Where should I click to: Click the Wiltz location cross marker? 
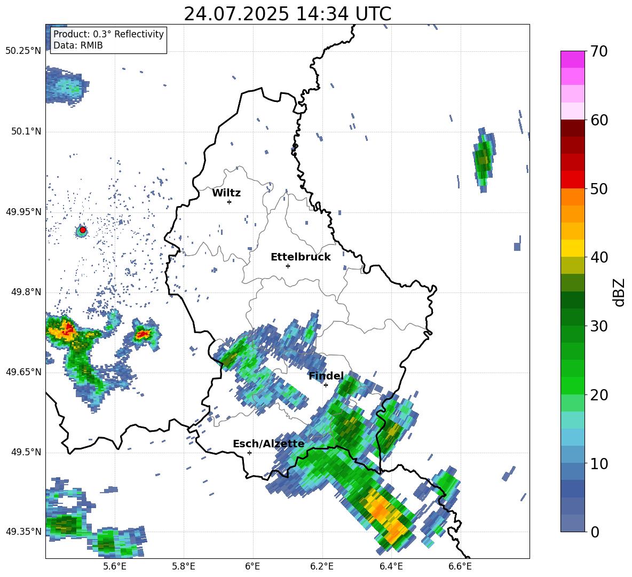coord(230,202)
